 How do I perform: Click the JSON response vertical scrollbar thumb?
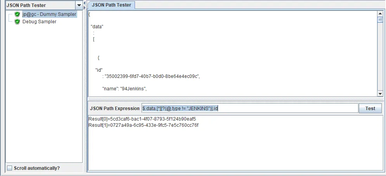(x=380, y=20)
